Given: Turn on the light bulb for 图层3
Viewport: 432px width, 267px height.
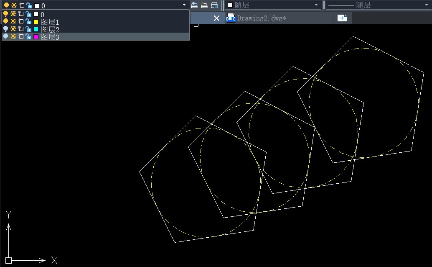Looking at the screenshot, I should point(5,36).
